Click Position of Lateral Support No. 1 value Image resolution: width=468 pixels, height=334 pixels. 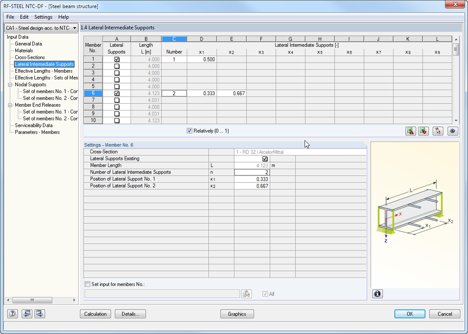pyautogui.click(x=252, y=179)
